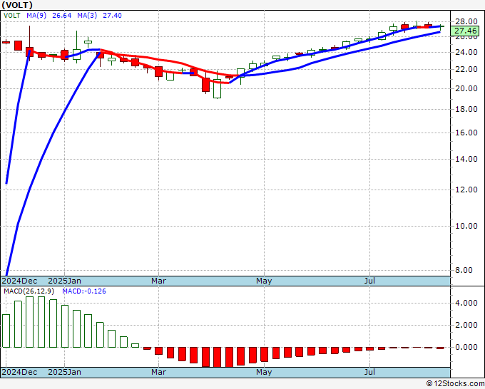This screenshot has width=485, height=389.
Task: Click the Mar label on price chart axis
Action: (158, 281)
